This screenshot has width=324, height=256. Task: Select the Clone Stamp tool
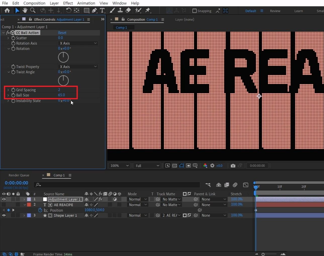(x=120, y=10)
